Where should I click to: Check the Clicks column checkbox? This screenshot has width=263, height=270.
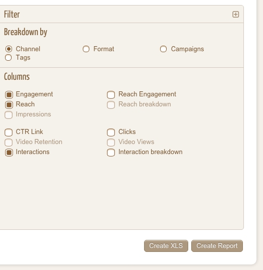point(111,132)
